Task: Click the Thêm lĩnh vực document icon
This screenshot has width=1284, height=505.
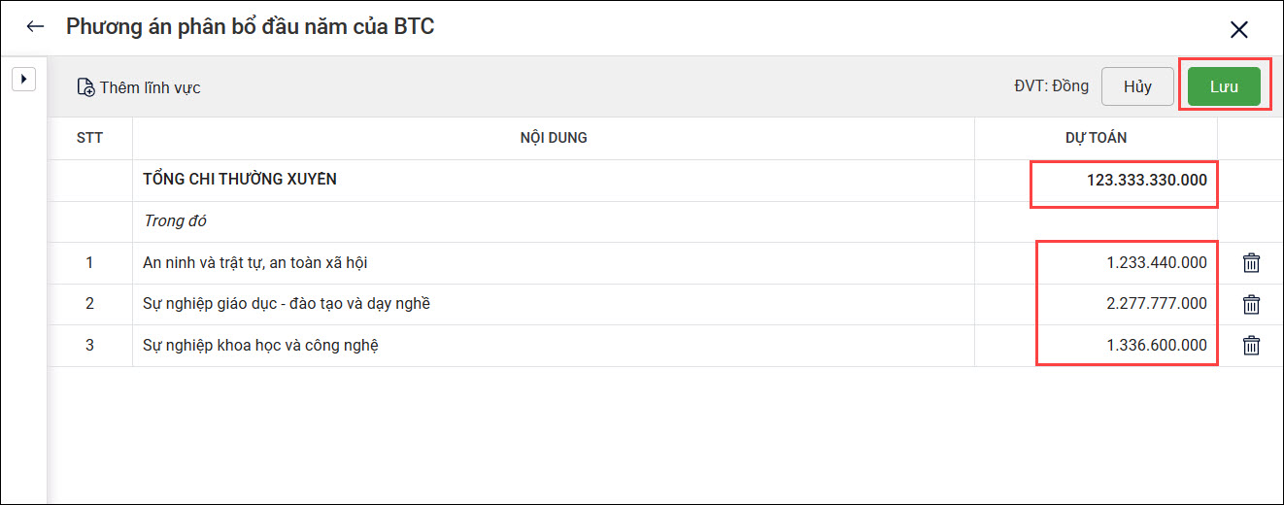Action: (85, 87)
